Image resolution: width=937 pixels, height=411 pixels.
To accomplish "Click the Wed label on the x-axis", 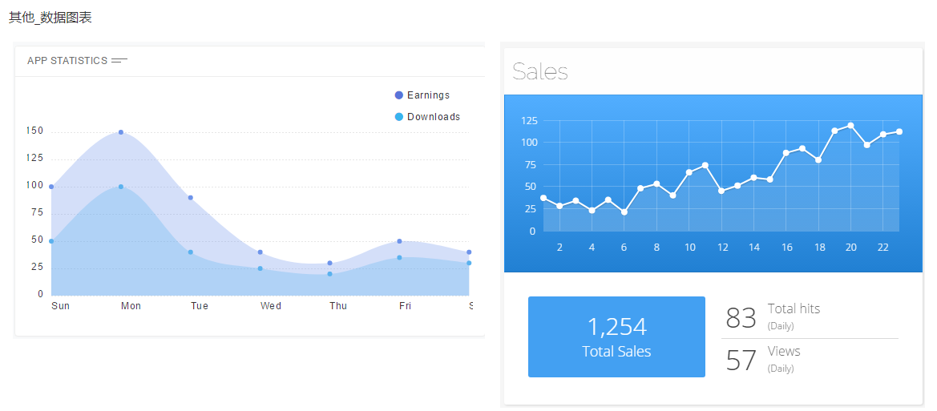I will (x=271, y=306).
